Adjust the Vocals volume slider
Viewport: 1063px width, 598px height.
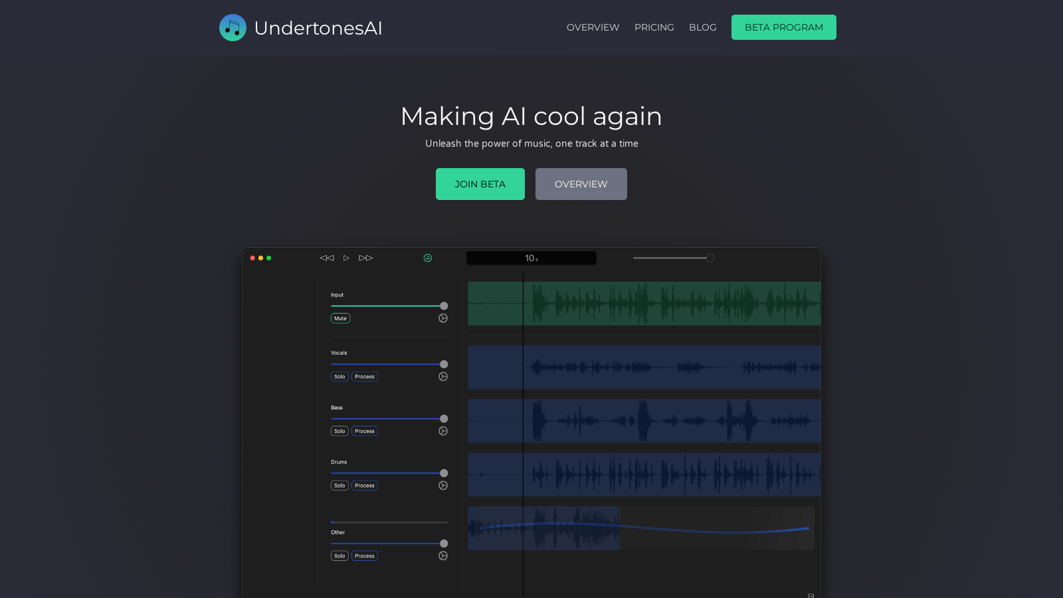tap(389, 364)
